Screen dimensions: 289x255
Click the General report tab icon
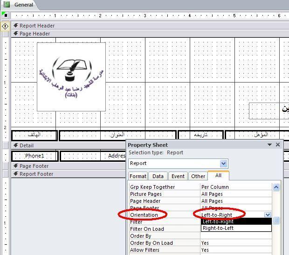[x=7, y=4]
